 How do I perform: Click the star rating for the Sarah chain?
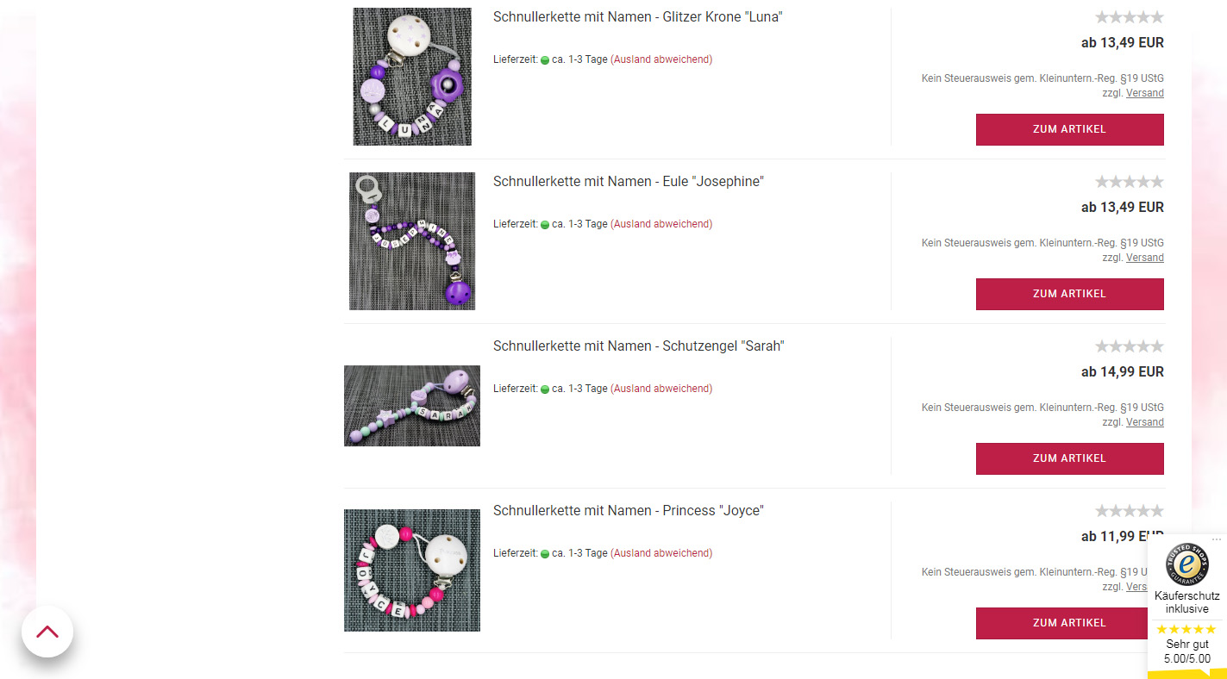pyautogui.click(x=1129, y=346)
